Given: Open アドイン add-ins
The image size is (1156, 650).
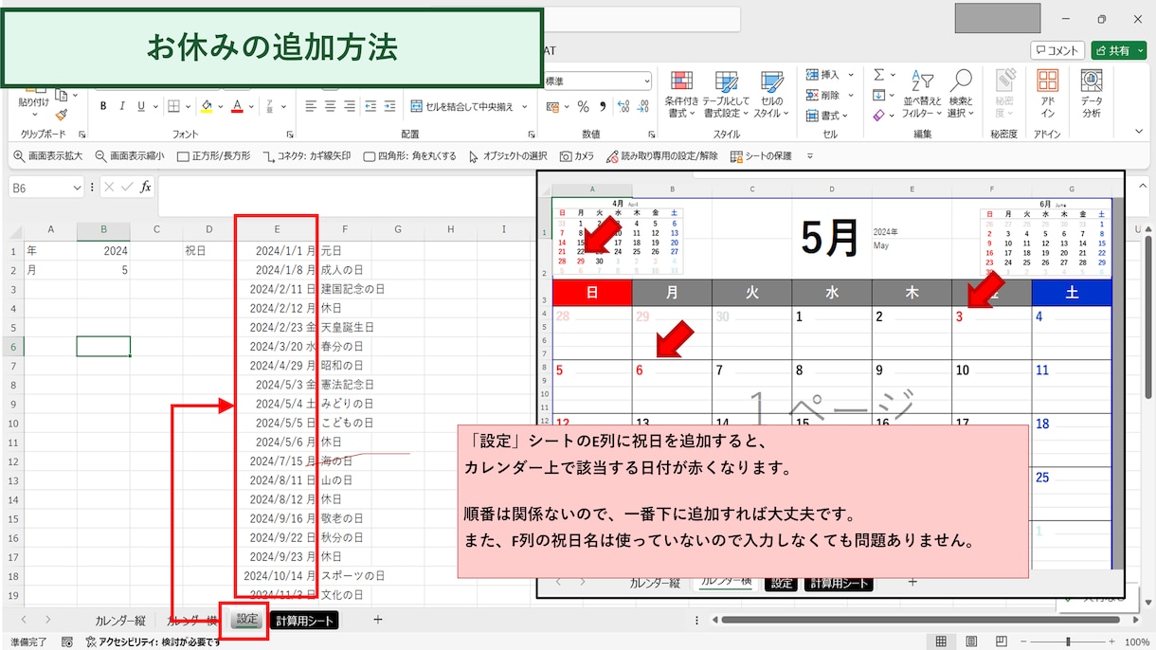Looking at the screenshot, I should [x=1047, y=95].
